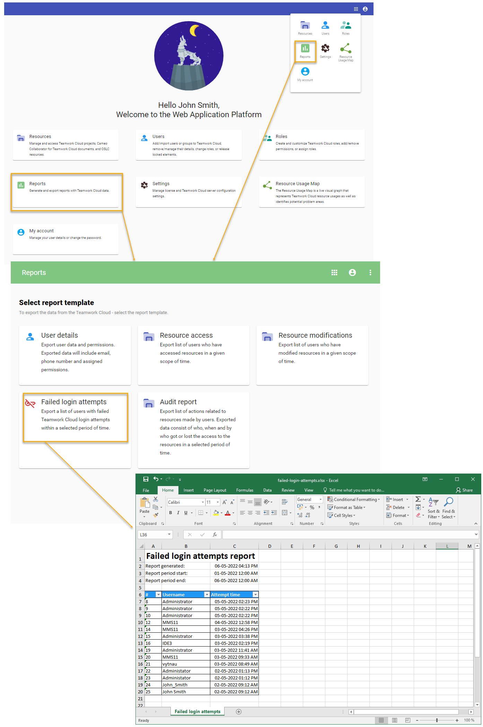Toggle Bottom Align in the Alignment group
483x727 pixels.
[x=257, y=502]
